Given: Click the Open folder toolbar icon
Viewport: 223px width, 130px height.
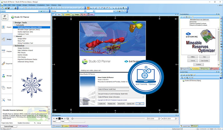Looking at the screenshot, I should (x=6, y=8).
